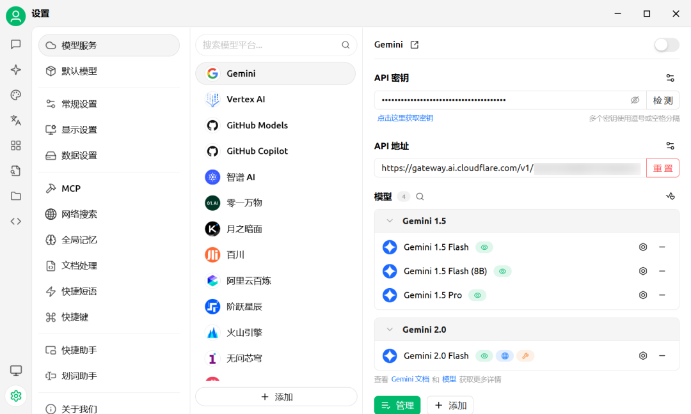This screenshot has height=414, width=691.
Task: Focus the 搜索模型平台 search field
Action: (x=276, y=45)
